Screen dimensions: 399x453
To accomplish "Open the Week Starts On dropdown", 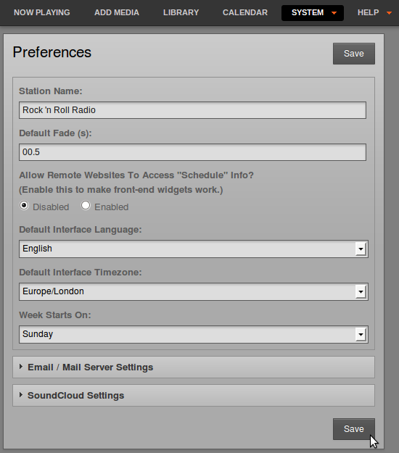I will [x=194, y=334].
